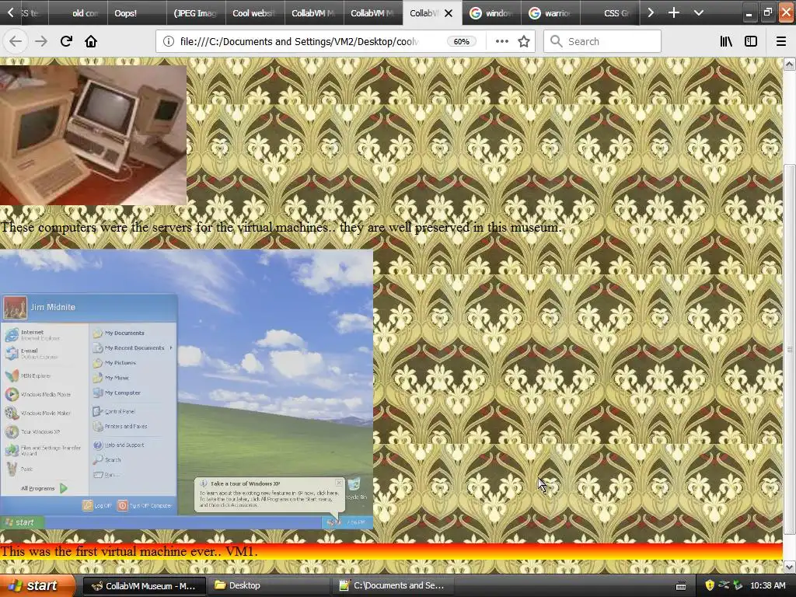Reload the current page

coord(66,41)
